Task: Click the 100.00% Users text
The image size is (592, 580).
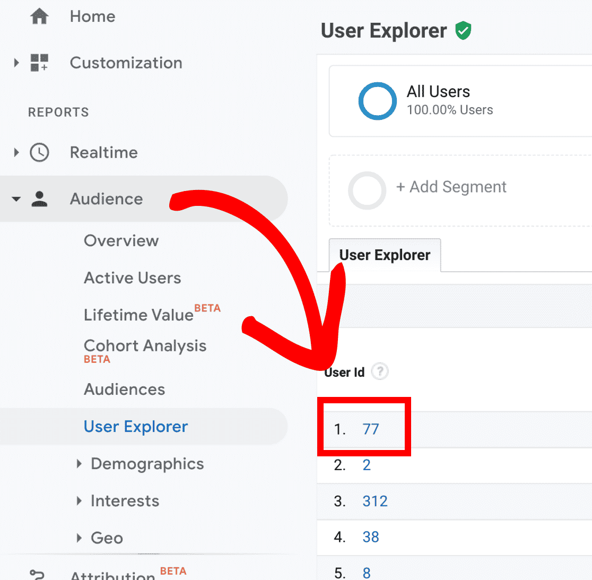Action: [450, 110]
